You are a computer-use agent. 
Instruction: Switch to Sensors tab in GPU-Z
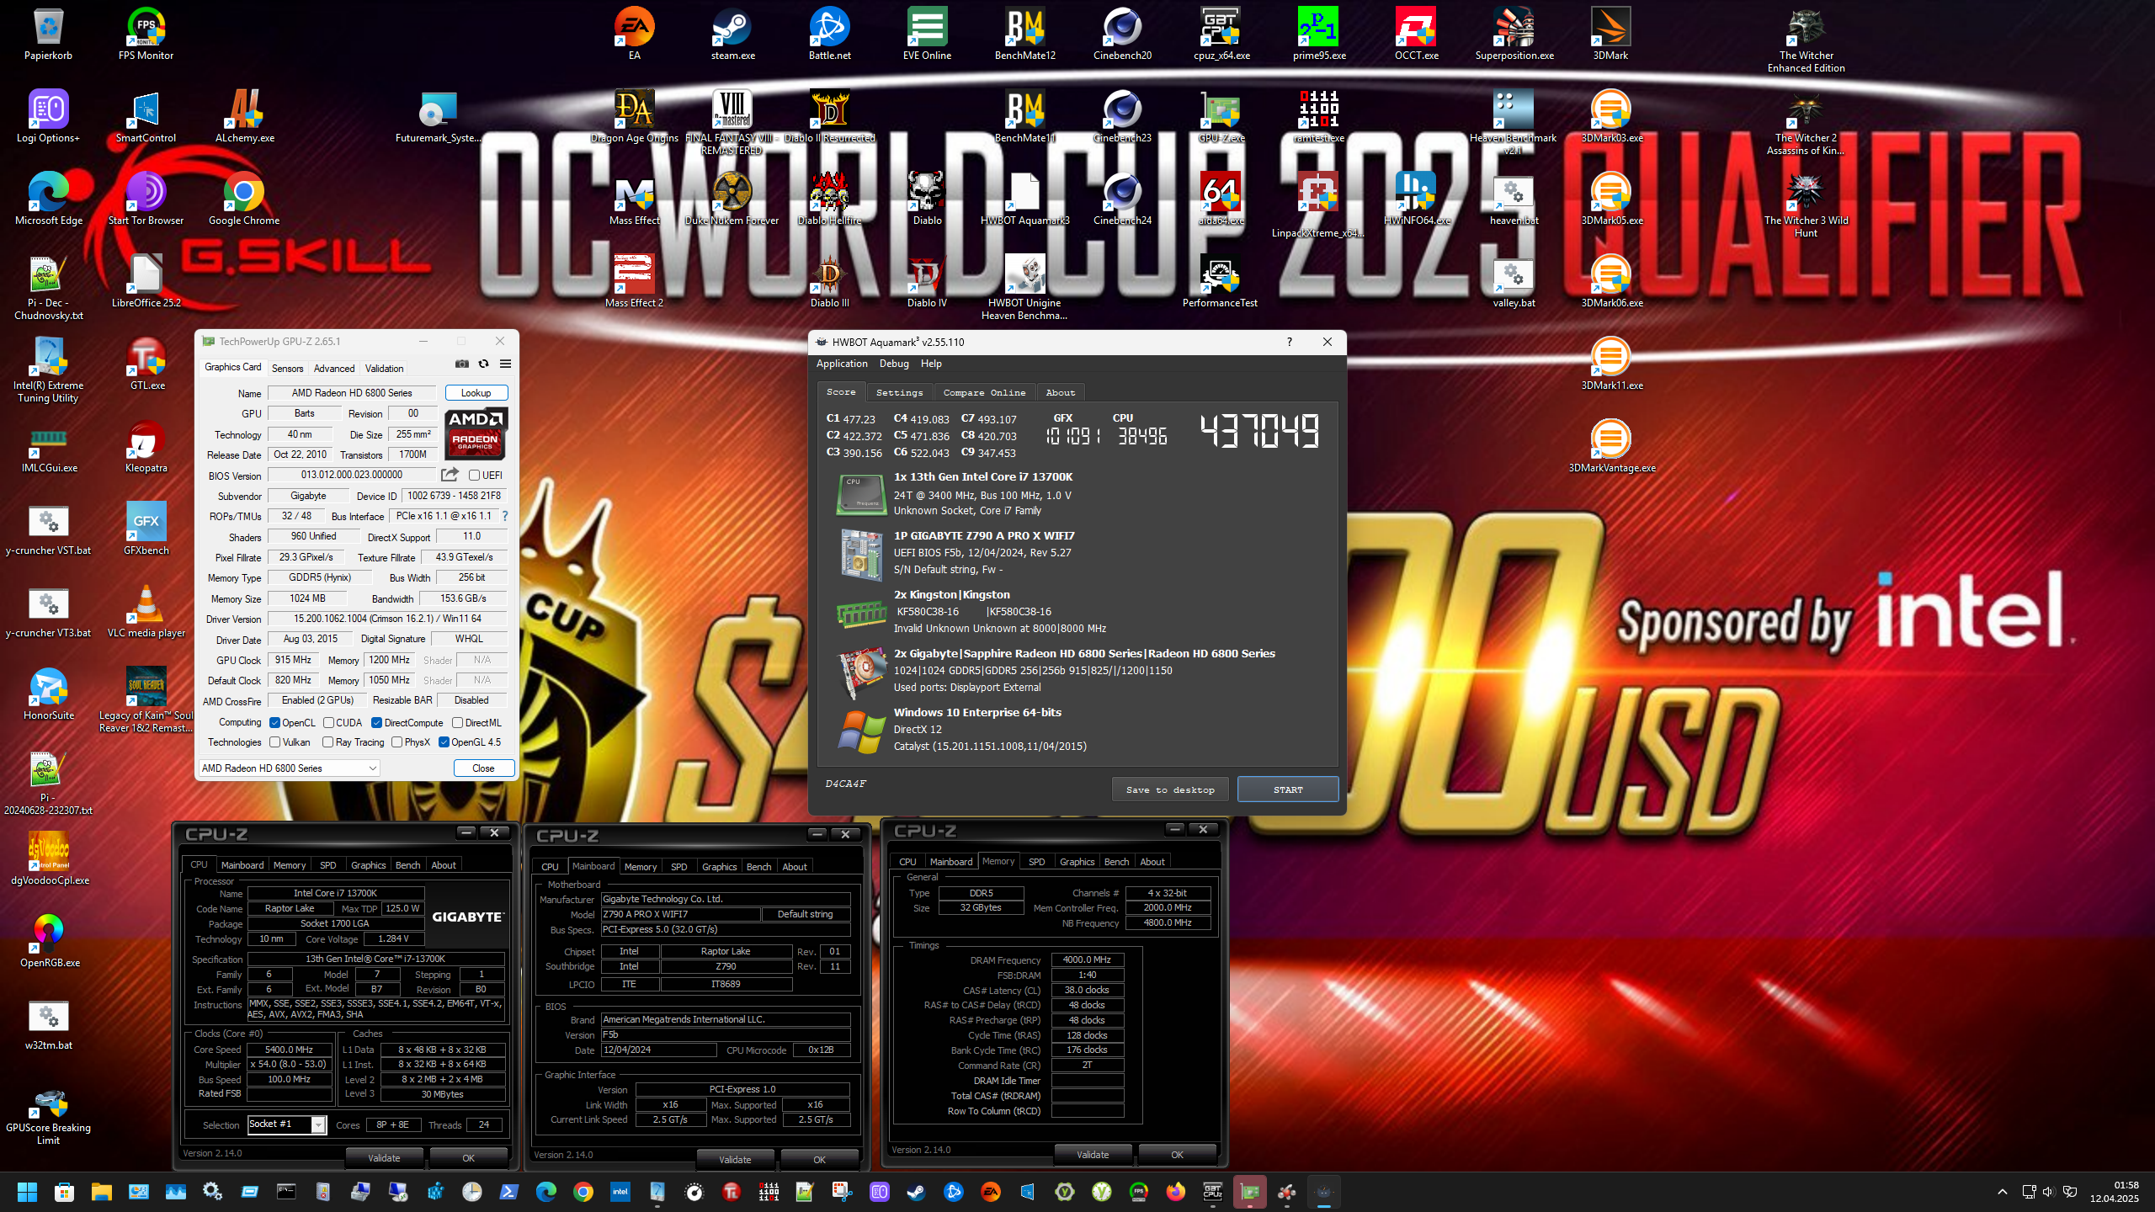287,369
